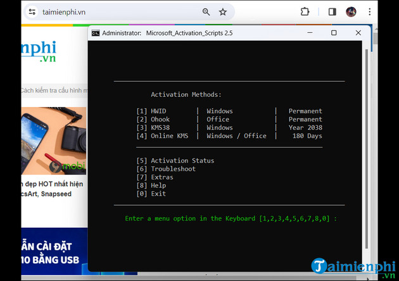Select '[3] KMS38' line in console

tap(229, 128)
